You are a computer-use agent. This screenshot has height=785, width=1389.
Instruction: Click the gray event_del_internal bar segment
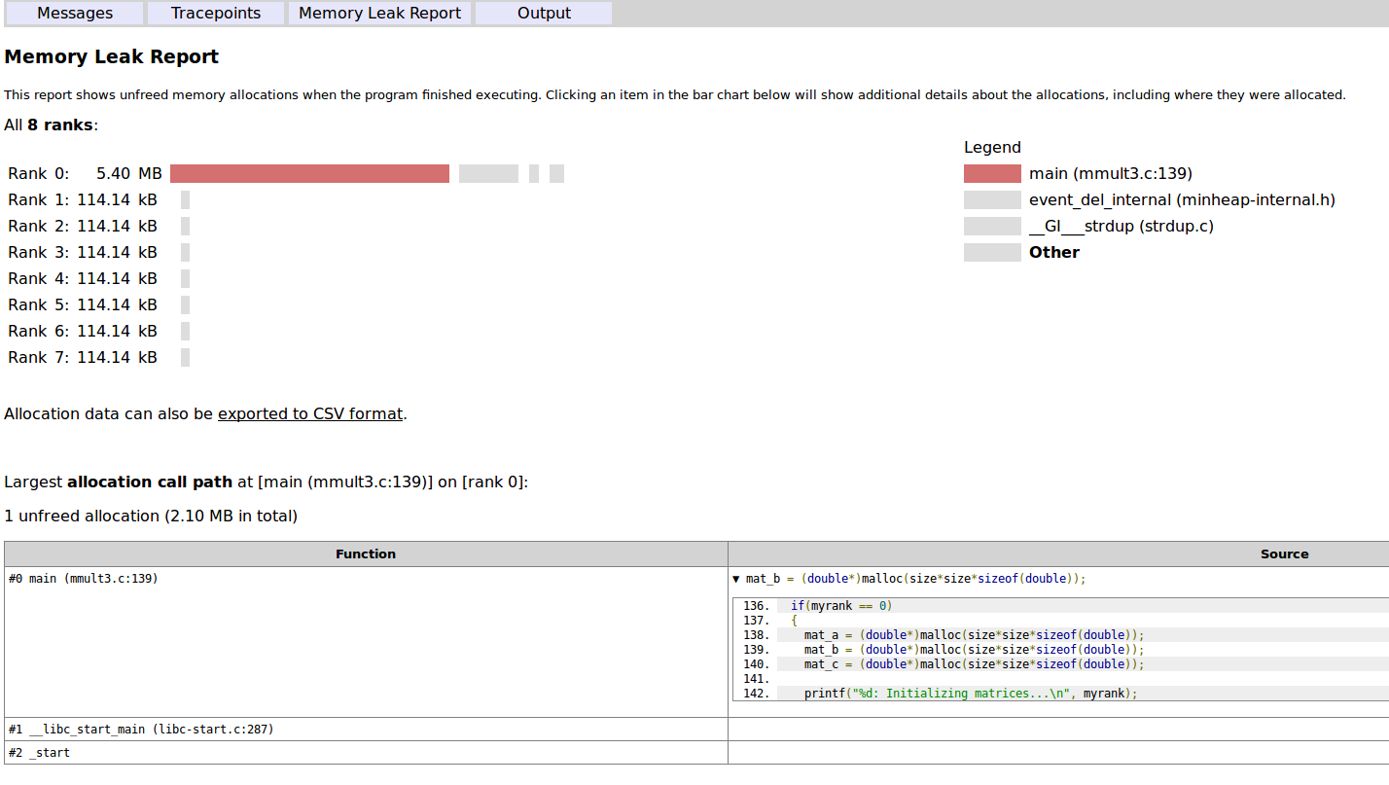(488, 173)
